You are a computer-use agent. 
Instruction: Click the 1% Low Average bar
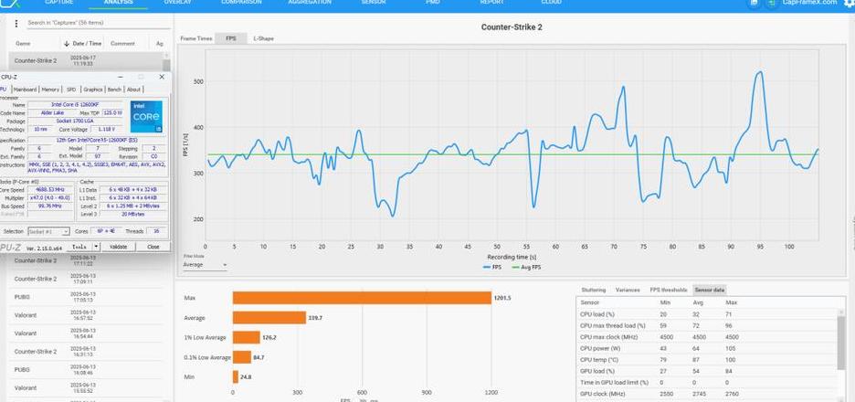pyautogui.click(x=247, y=338)
